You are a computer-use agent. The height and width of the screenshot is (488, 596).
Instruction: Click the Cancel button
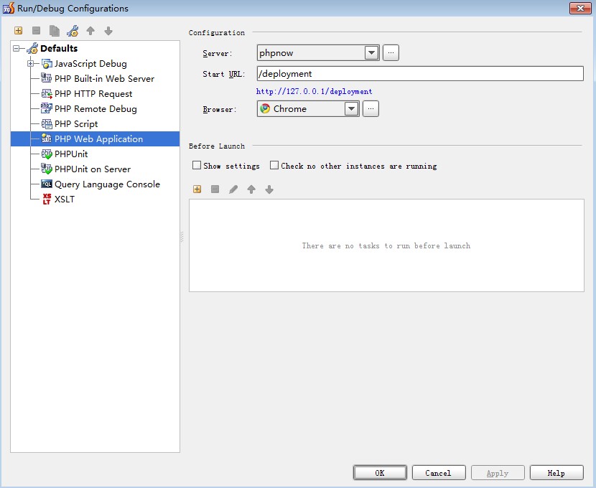(439, 472)
